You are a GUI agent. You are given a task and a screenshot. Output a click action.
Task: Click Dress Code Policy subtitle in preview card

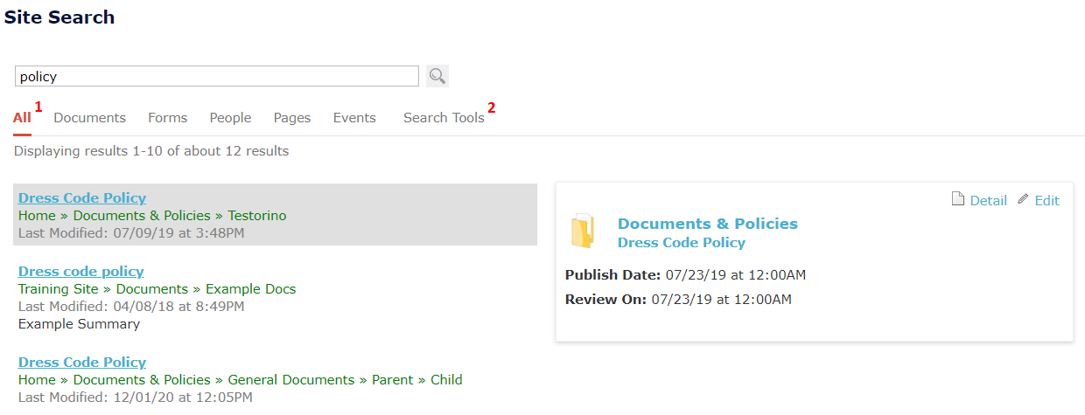pos(682,243)
